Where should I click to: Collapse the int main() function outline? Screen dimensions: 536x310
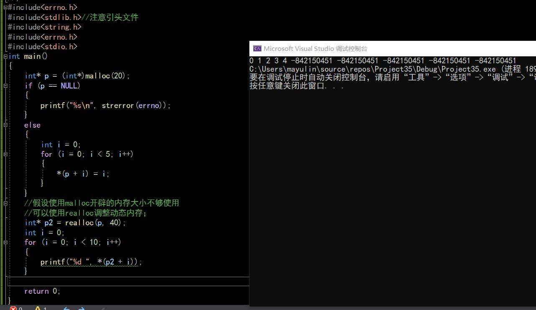pos(5,56)
